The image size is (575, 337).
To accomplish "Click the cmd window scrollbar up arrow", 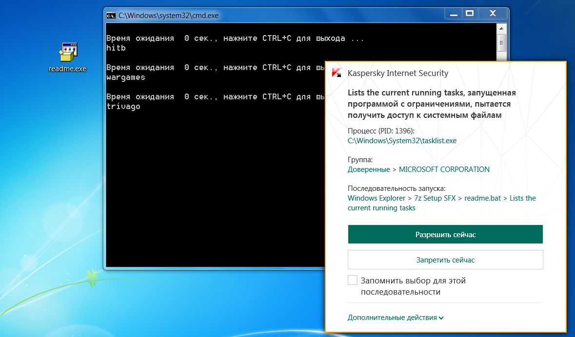I will 501,29.
